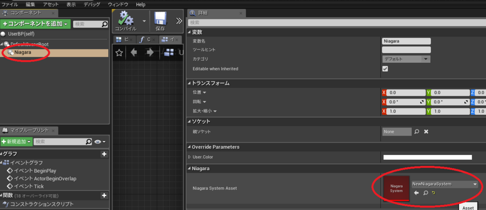Add new function with plus in 関数 section
The width and height of the screenshot is (486, 210).
[104, 195]
